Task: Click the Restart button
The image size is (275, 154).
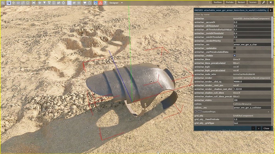Action: tap(241, 2)
